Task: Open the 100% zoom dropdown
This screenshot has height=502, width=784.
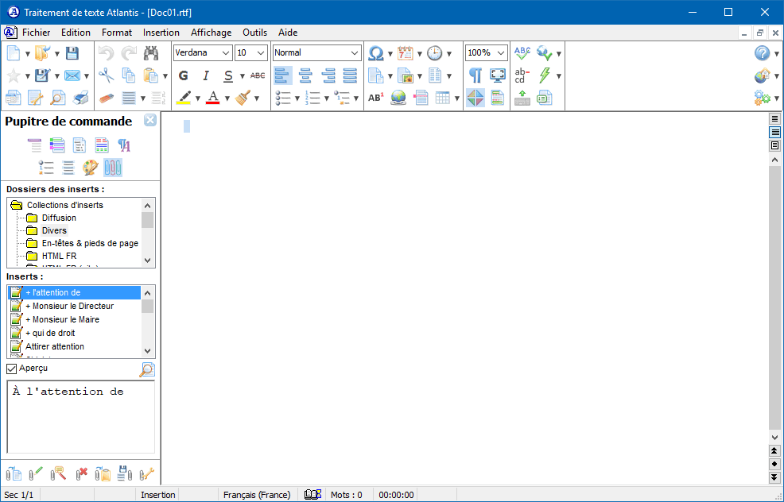Action: [501, 53]
